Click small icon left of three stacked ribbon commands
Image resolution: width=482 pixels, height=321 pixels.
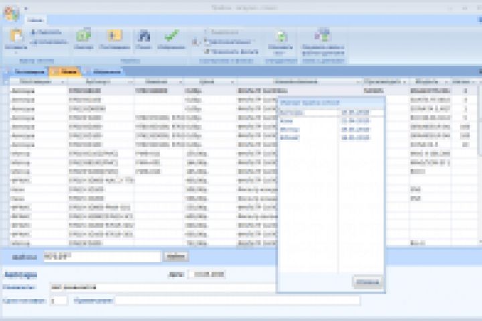(x=195, y=42)
